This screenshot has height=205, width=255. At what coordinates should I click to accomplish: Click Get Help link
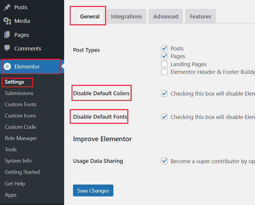15,184
